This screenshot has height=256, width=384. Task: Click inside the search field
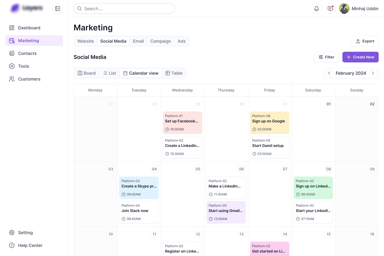124,9
